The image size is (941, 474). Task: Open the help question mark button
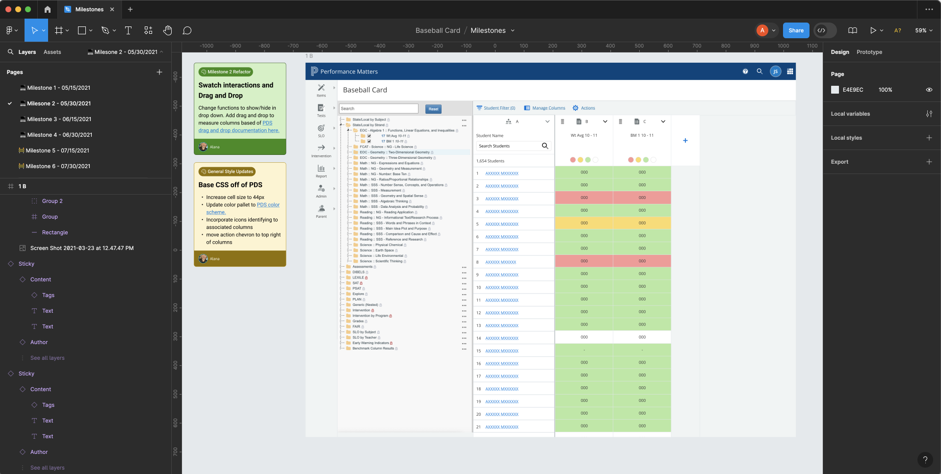point(925,459)
